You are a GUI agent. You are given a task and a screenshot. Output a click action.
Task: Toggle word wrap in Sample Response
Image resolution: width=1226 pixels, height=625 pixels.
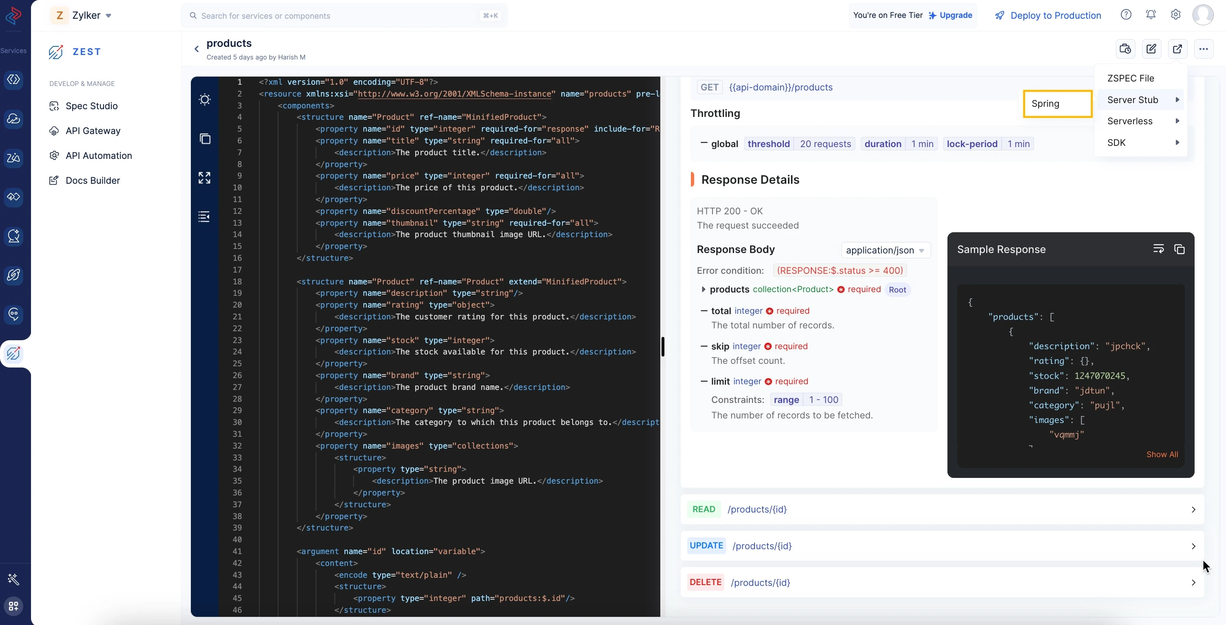1158,249
